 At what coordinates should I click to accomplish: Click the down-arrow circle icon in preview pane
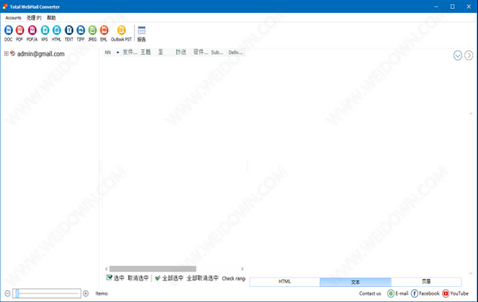coord(457,55)
